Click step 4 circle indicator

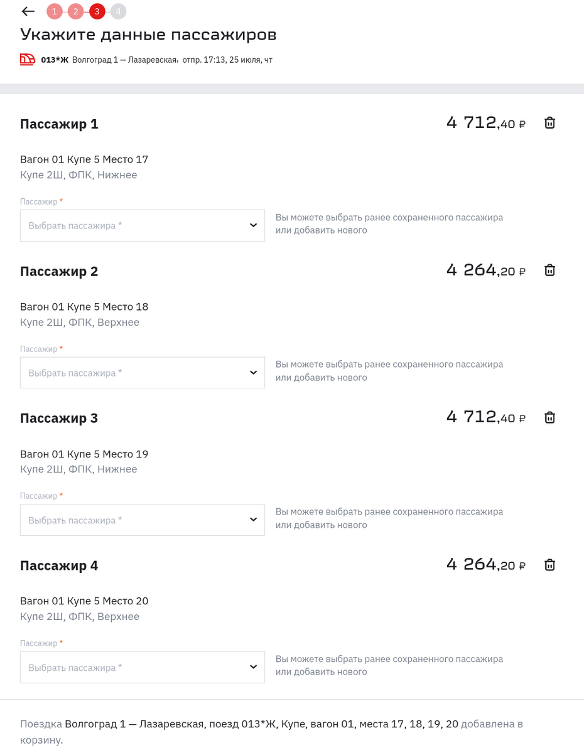118,11
